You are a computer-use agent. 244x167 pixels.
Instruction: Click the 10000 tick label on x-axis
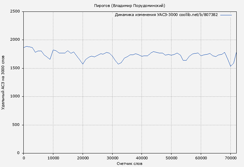click(53, 158)
